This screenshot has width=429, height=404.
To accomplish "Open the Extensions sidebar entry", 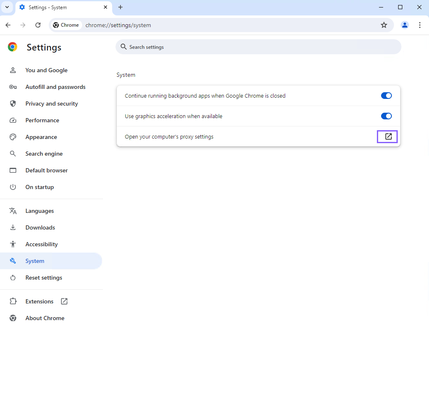I will coord(39,301).
